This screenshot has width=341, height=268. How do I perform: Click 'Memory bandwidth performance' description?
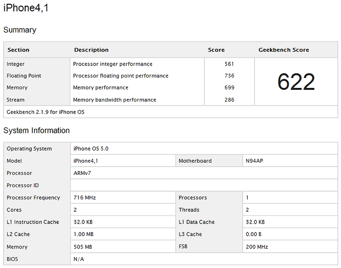pos(115,100)
